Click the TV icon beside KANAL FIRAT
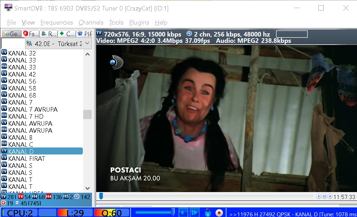Viewport: 357px width, 217px height. point(4,158)
